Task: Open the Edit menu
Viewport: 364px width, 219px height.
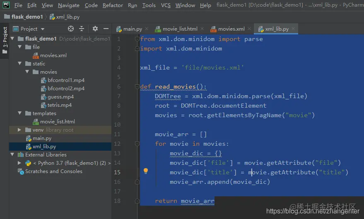Action: (32, 5)
